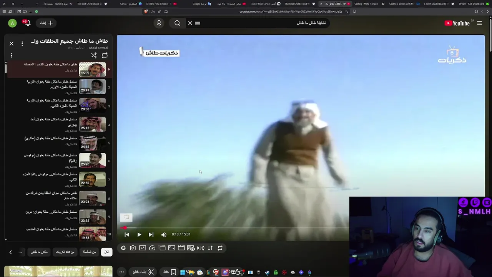Click the Brave shields icon in address bar

click(146, 12)
